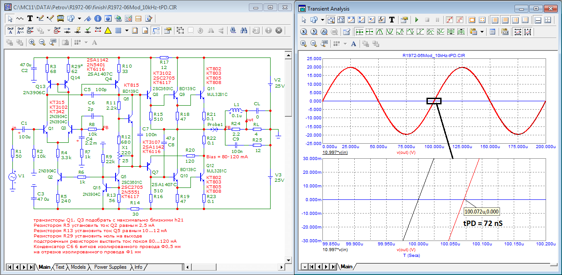The height and width of the screenshot is (275, 562).
Task: Select the Text tool in schematic toolbar
Action: point(30,19)
